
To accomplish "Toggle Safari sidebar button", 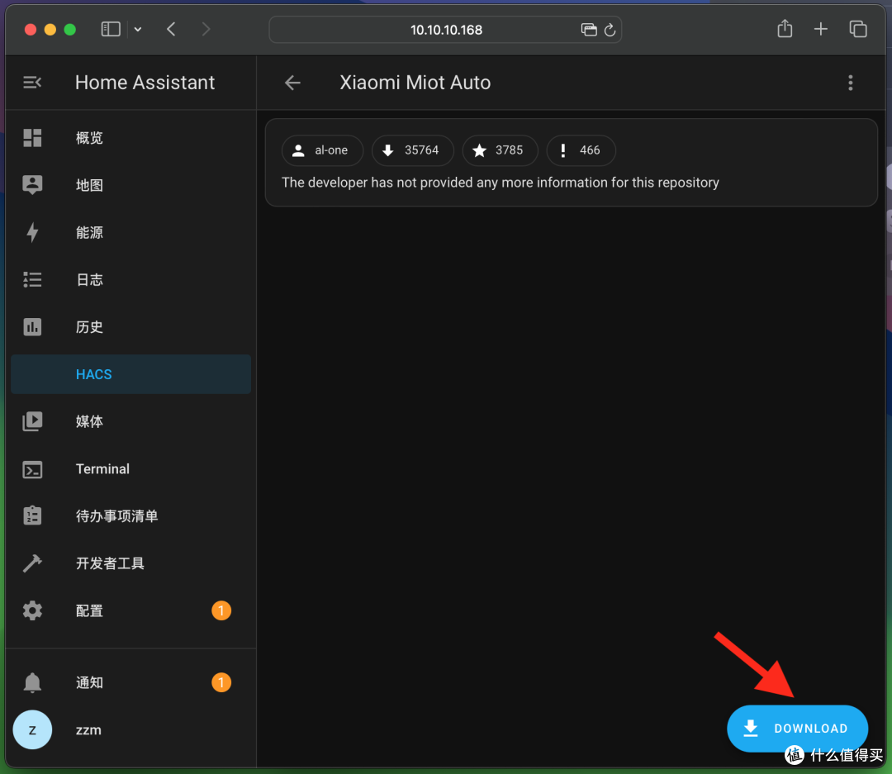I will click(111, 29).
